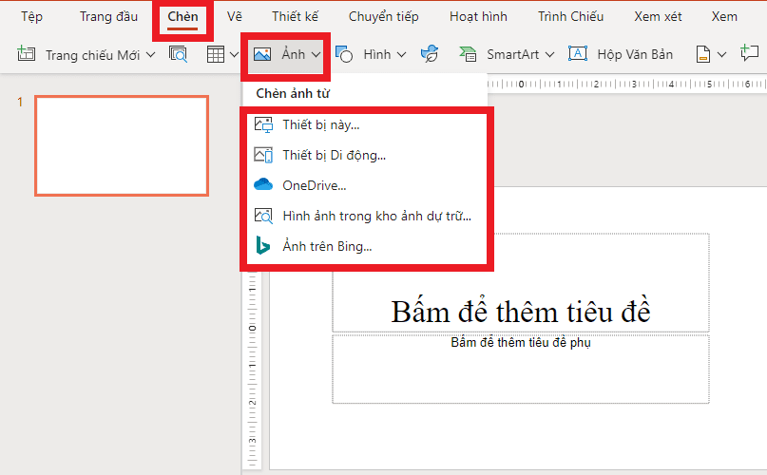
Task: Click the icons insert button with bird
Action: point(430,54)
